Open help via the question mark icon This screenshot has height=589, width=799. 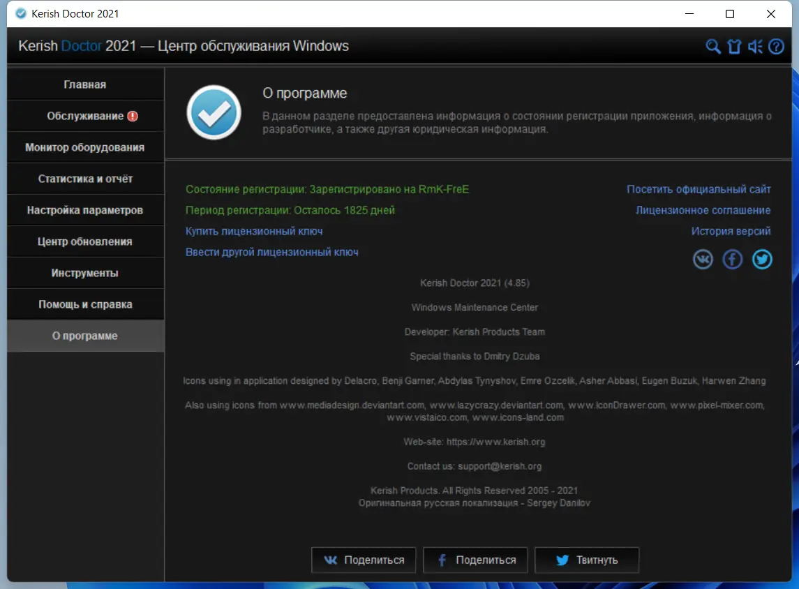pos(776,46)
